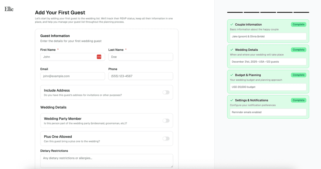Click the red password manager icon in First Name
Image resolution: width=321 pixels, height=169 pixels.
tap(99, 57)
